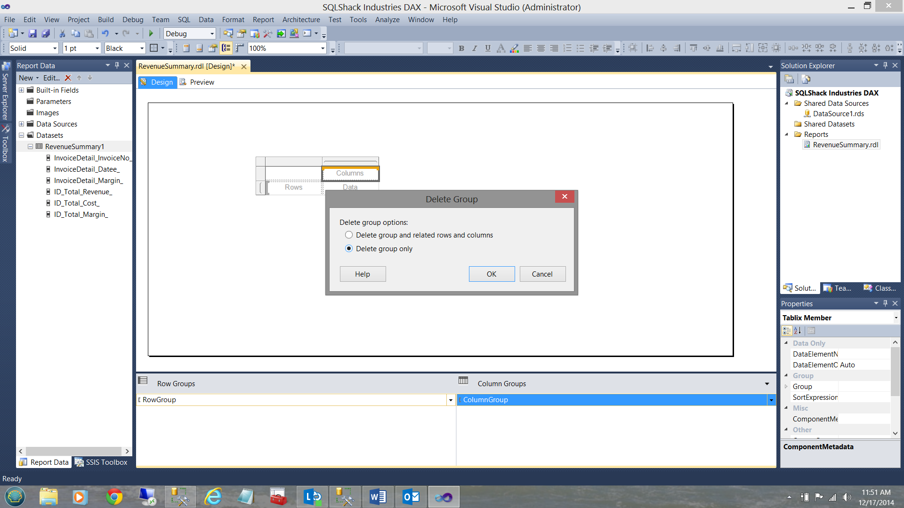904x508 pixels.
Task: Click the Save icon in toolbar
Action: 32,33
